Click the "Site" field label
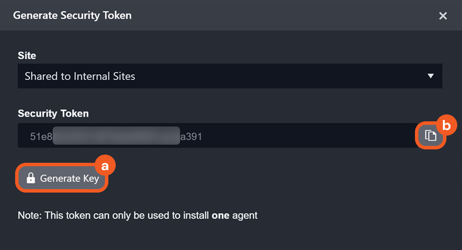Viewport: 462px width, 250px height. tap(27, 55)
